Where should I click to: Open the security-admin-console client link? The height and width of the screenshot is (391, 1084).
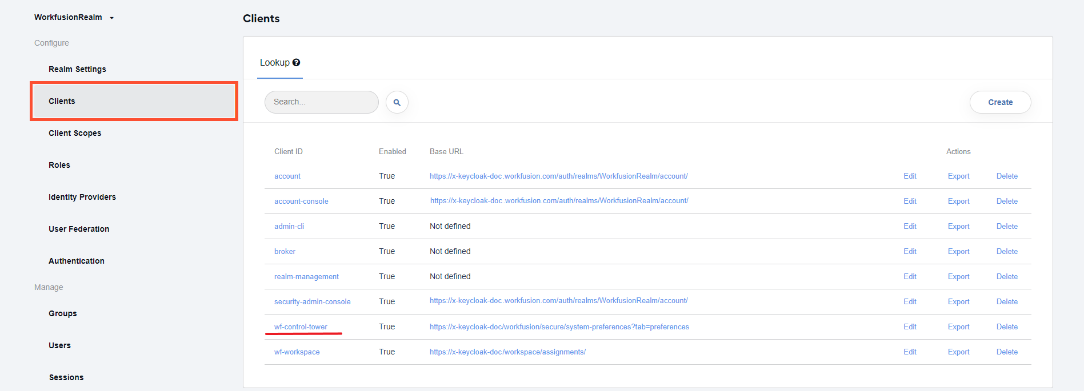click(313, 302)
